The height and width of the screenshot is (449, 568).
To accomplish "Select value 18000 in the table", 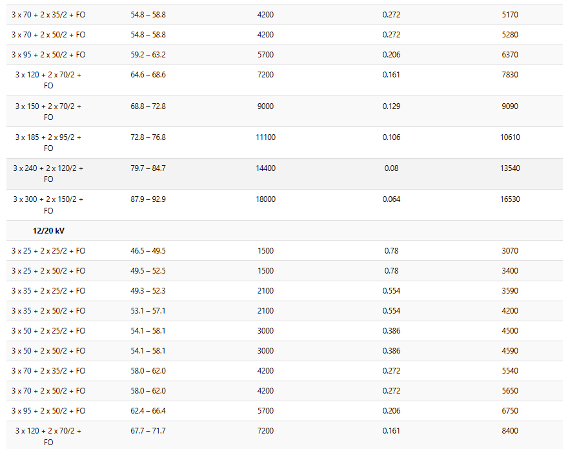I will tap(265, 199).
